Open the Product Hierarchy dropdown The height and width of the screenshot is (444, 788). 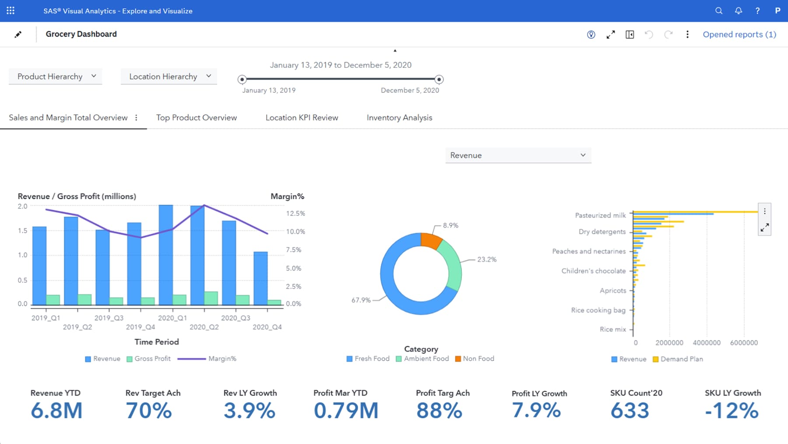click(55, 76)
